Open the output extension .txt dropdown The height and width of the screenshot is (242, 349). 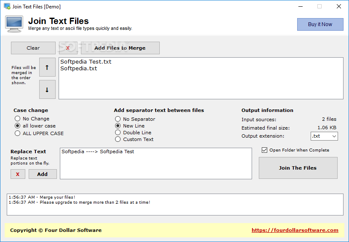(324, 136)
